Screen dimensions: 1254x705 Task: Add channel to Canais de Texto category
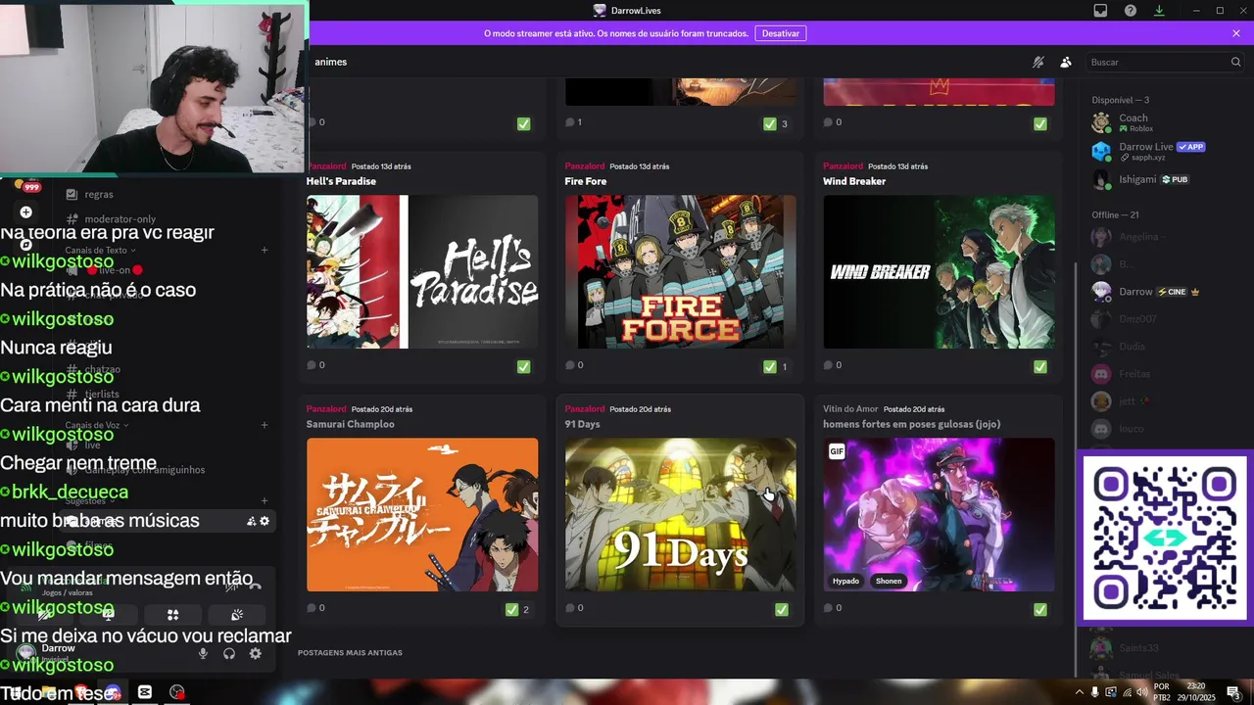coord(265,251)
